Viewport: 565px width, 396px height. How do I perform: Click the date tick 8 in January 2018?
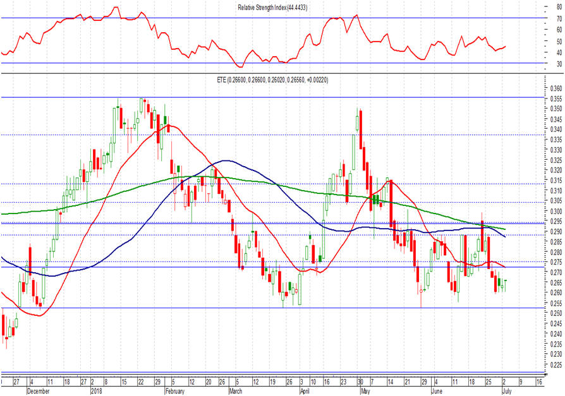click(106, 382)
